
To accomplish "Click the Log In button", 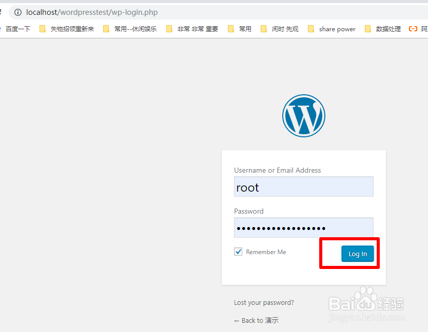I will pyautogui.click(x=358, y=254).
